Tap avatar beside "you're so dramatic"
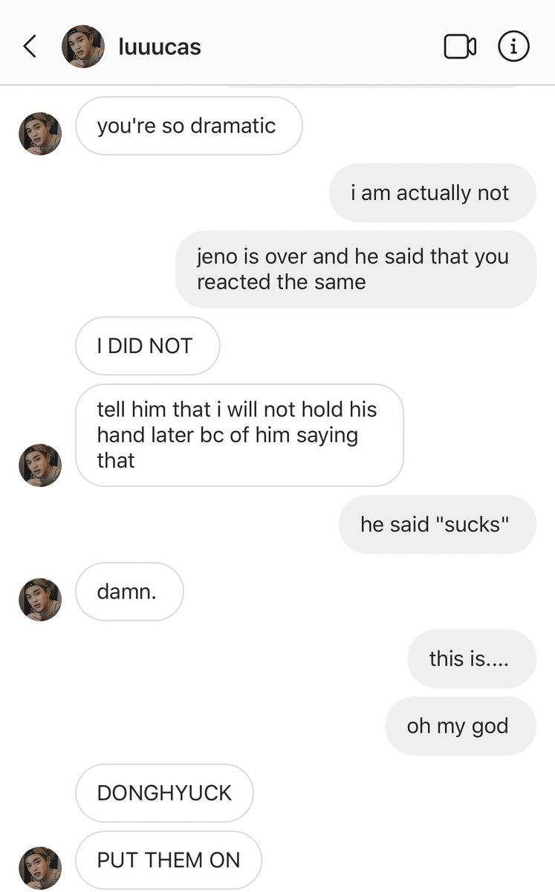555x892 pixels. 40,134
